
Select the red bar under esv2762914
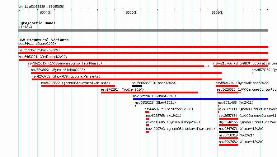click(149, 93)
